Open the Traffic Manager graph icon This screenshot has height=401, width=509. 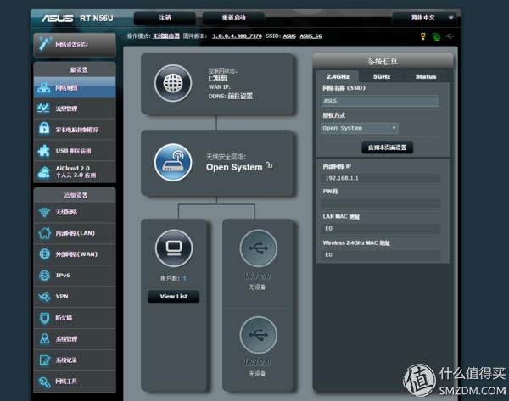click(x=43, y=108)
